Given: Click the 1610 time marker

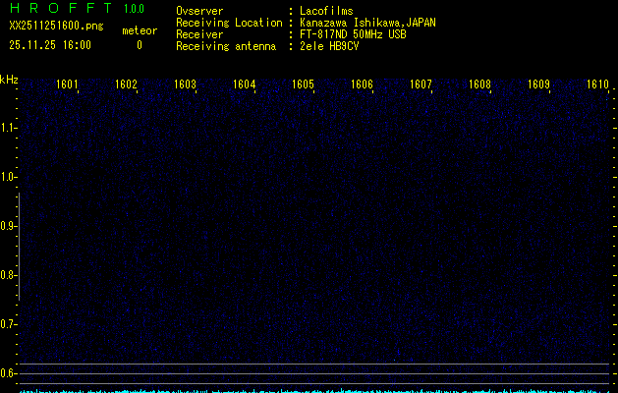Looking at the screenshot, I should coord(597,85).
